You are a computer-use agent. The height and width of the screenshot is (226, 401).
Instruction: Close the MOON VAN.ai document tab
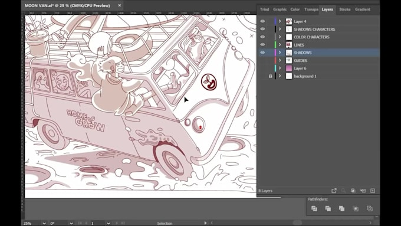[x=120, y=5]
